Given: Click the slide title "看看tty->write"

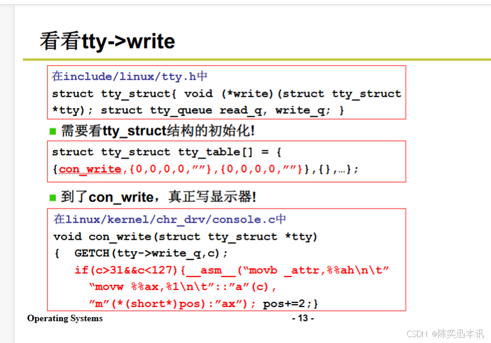Looking at the screenshot, I should tap(107, 41).
